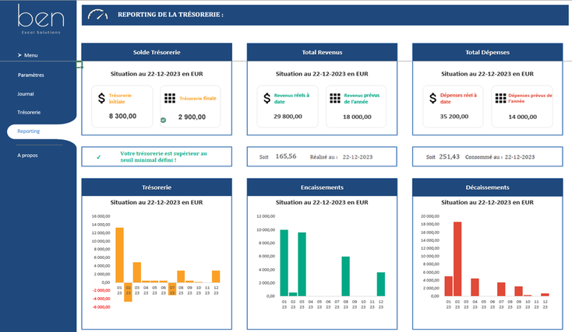Click grid icon beside Dépenses prévus de l'année

(x=500, y=98)
